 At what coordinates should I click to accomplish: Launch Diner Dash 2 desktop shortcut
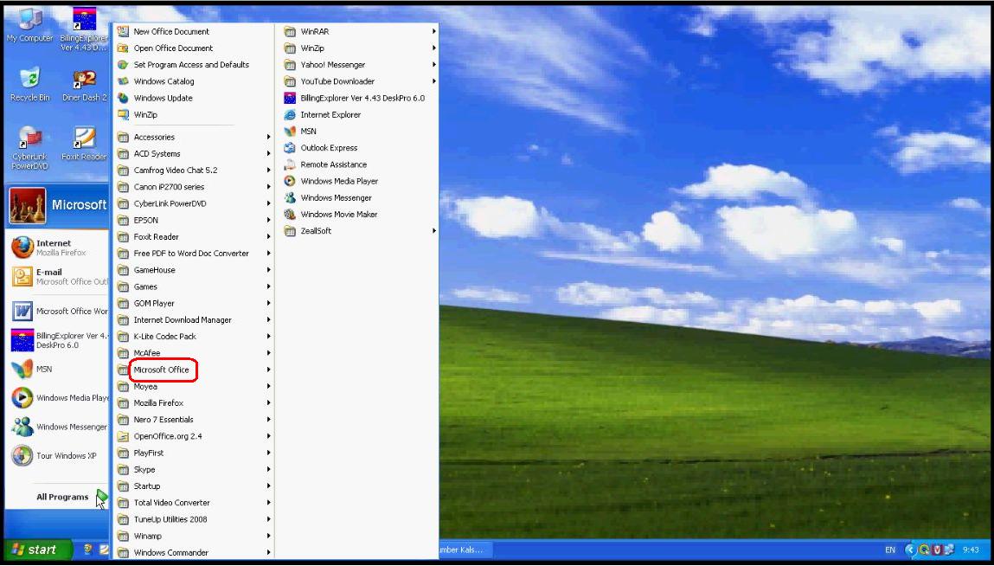tap(84, 84)
